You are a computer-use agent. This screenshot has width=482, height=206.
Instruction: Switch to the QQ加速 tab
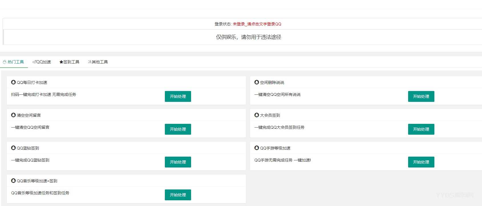(x=42, y=62)
